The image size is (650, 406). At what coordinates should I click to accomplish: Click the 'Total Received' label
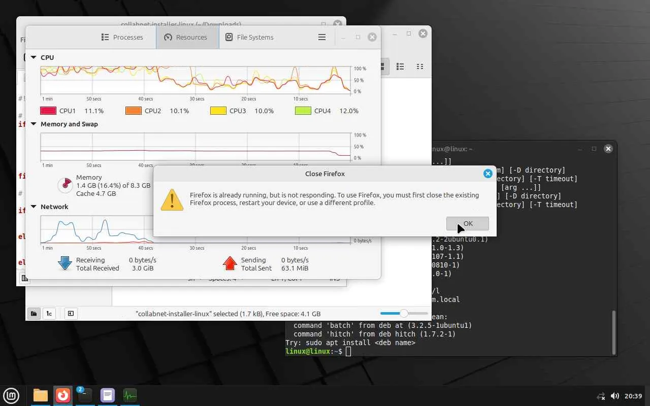pyautogui.click(x=97, y=268)
